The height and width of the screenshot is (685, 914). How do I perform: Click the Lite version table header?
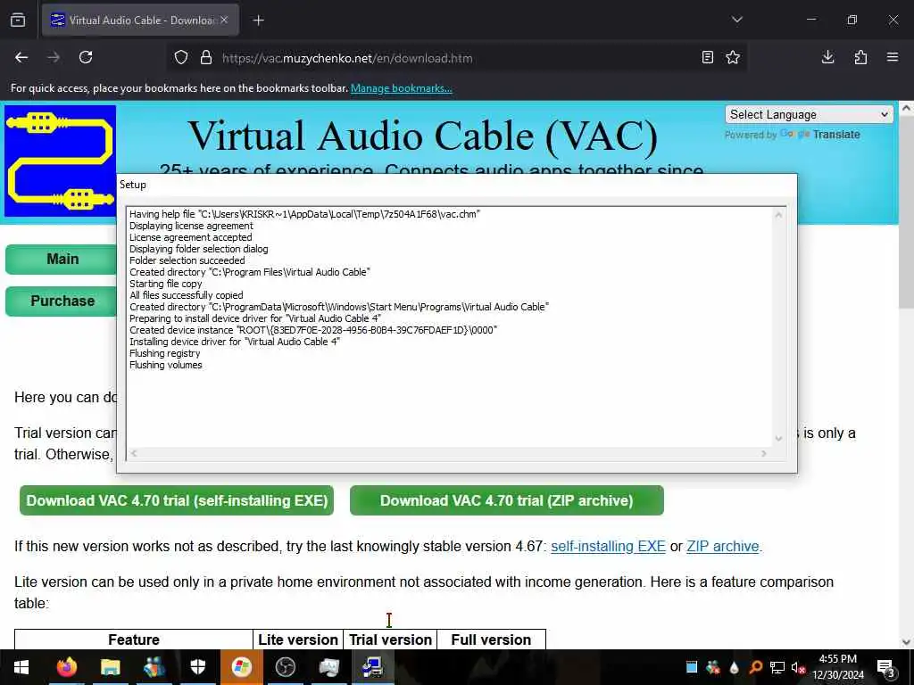pos(298,640)
